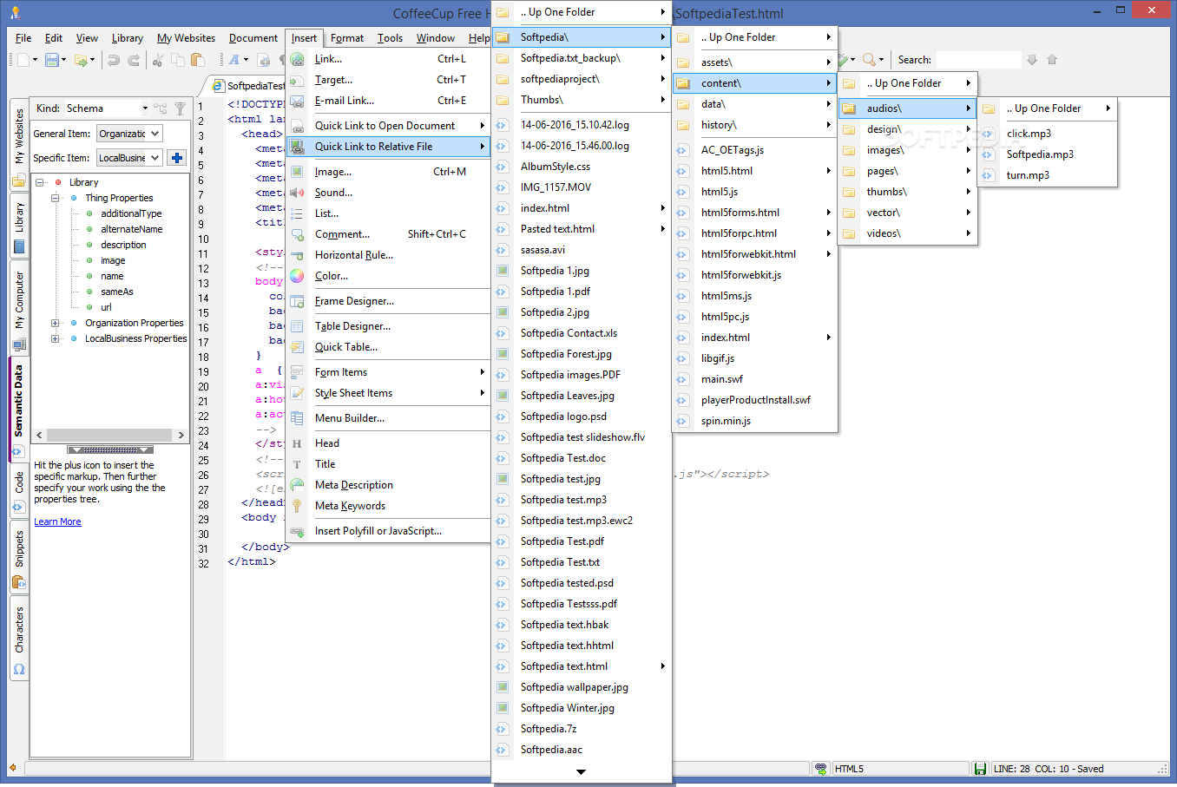Open the videos\ folder submenu
Screen dimensions: 1177x787
(908, 233)
